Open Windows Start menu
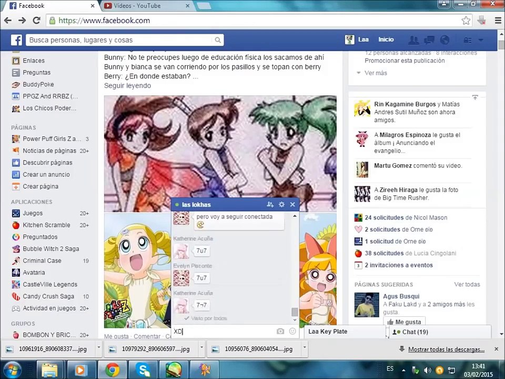This screenshot has width=505, height=379. tap(12, 370)
